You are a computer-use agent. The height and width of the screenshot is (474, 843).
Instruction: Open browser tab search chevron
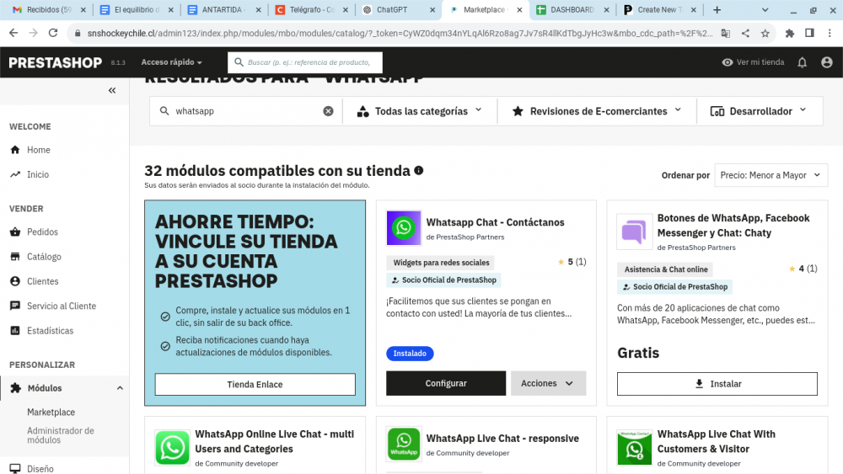pyautogui.click(x=765, y=9)
